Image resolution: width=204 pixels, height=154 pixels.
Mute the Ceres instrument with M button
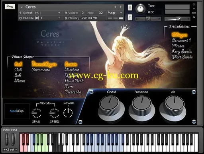coord(130,17)
